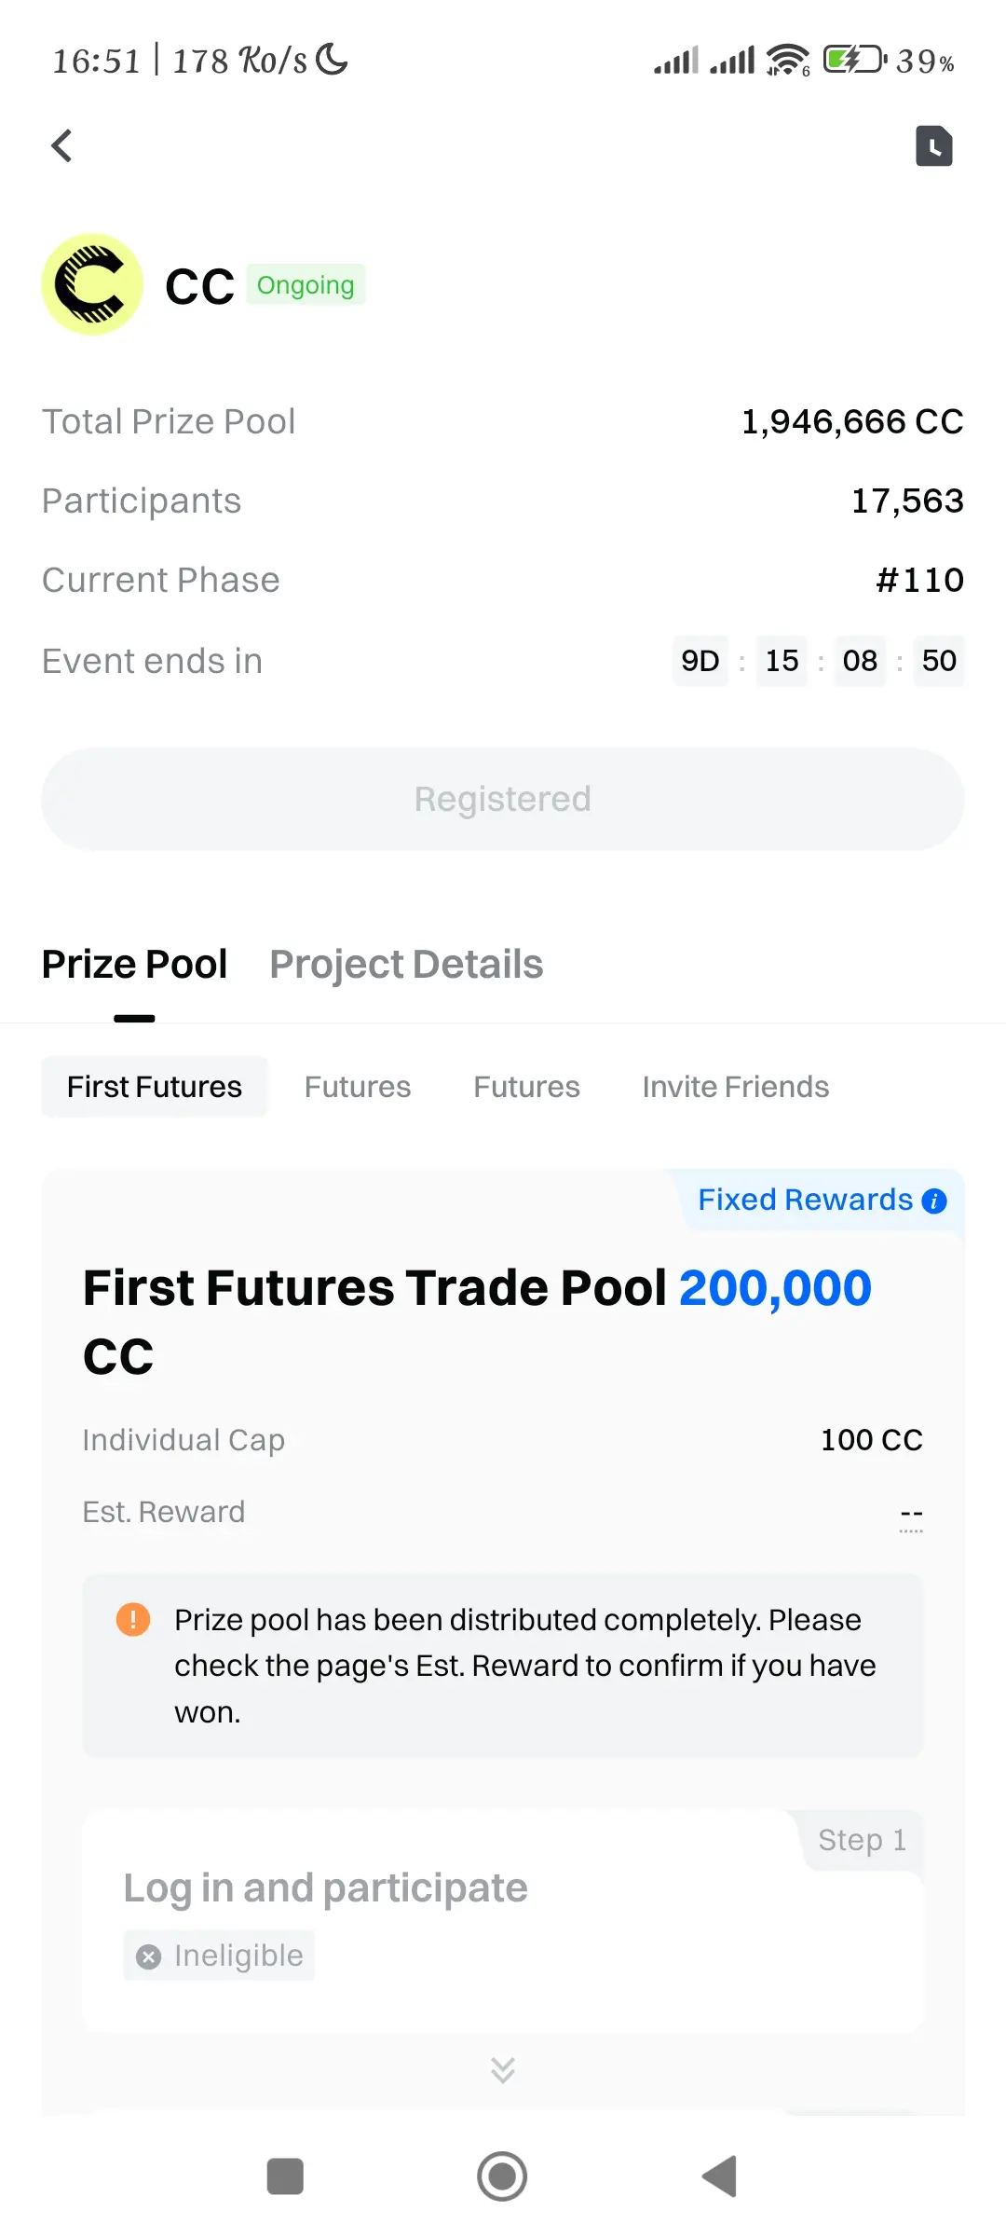Tap Android home circle button
The height and width of the screenshot is (2237, 1006).
502,2176
